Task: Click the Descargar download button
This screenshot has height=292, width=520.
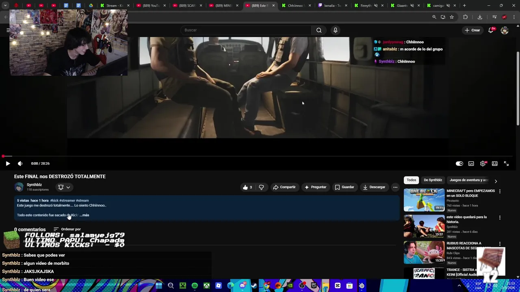Action: click(x=374, y=187)
